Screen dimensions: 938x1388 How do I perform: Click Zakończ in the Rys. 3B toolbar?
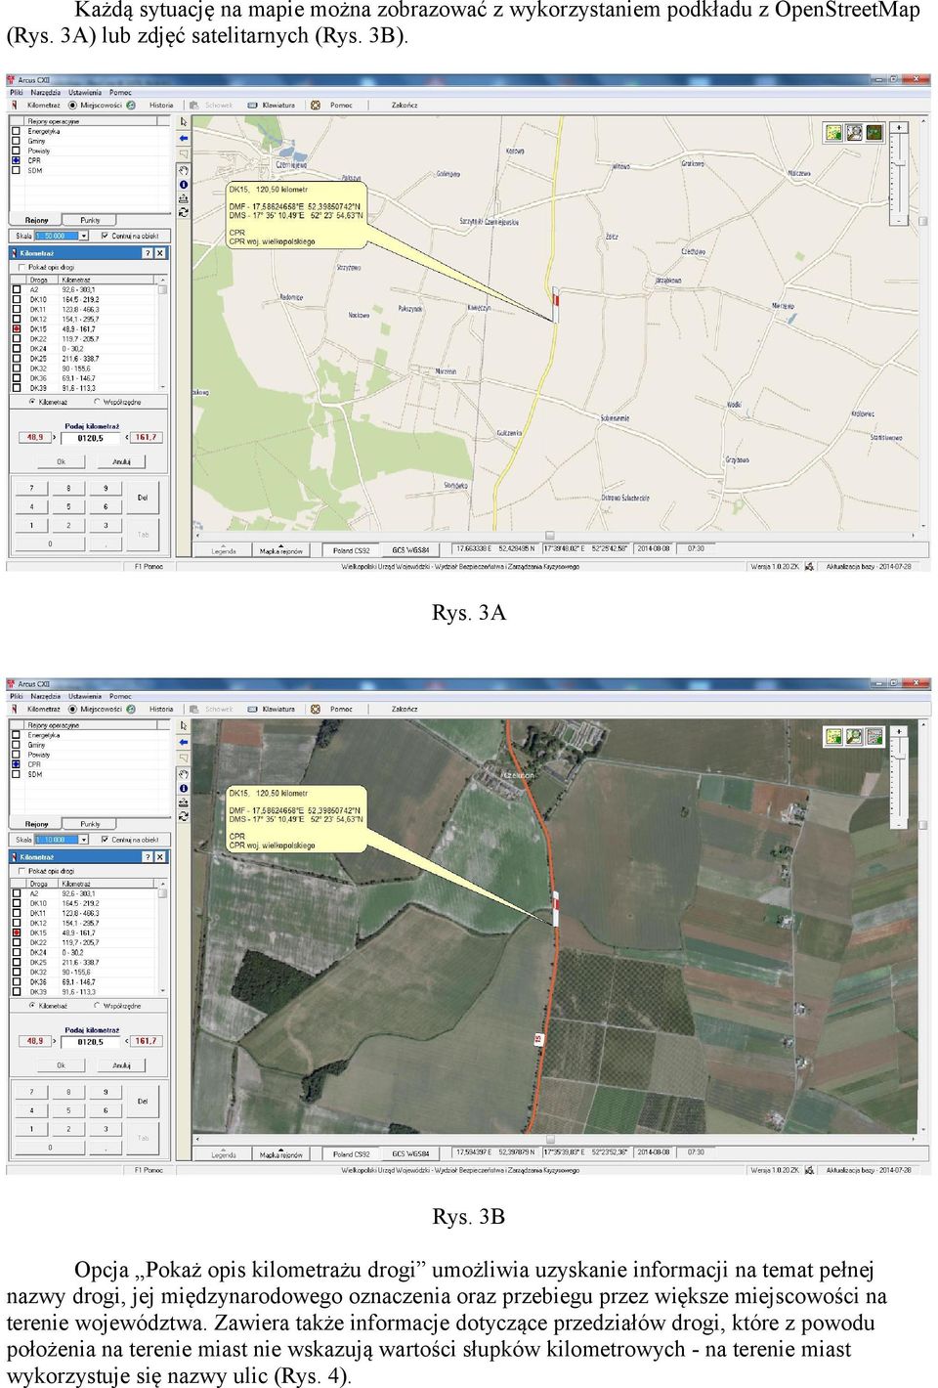tap(405, 709)
